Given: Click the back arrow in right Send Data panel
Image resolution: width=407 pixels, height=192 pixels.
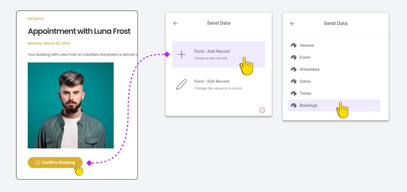Looking at the screenshot, I should [x=293, y=24].
